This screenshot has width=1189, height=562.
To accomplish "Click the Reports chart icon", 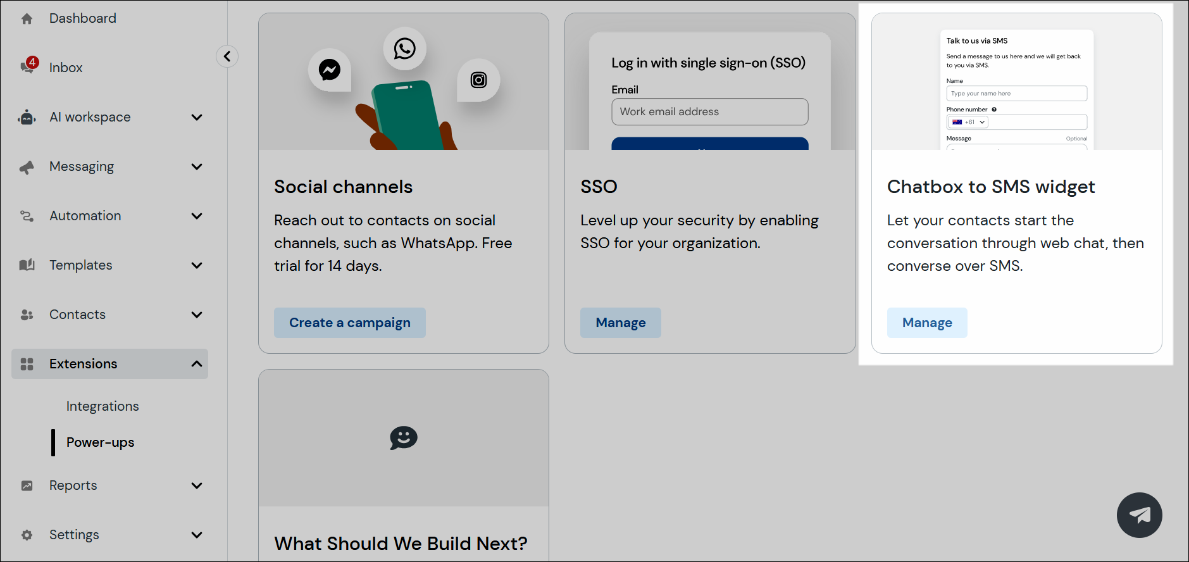I will (27, 485).
